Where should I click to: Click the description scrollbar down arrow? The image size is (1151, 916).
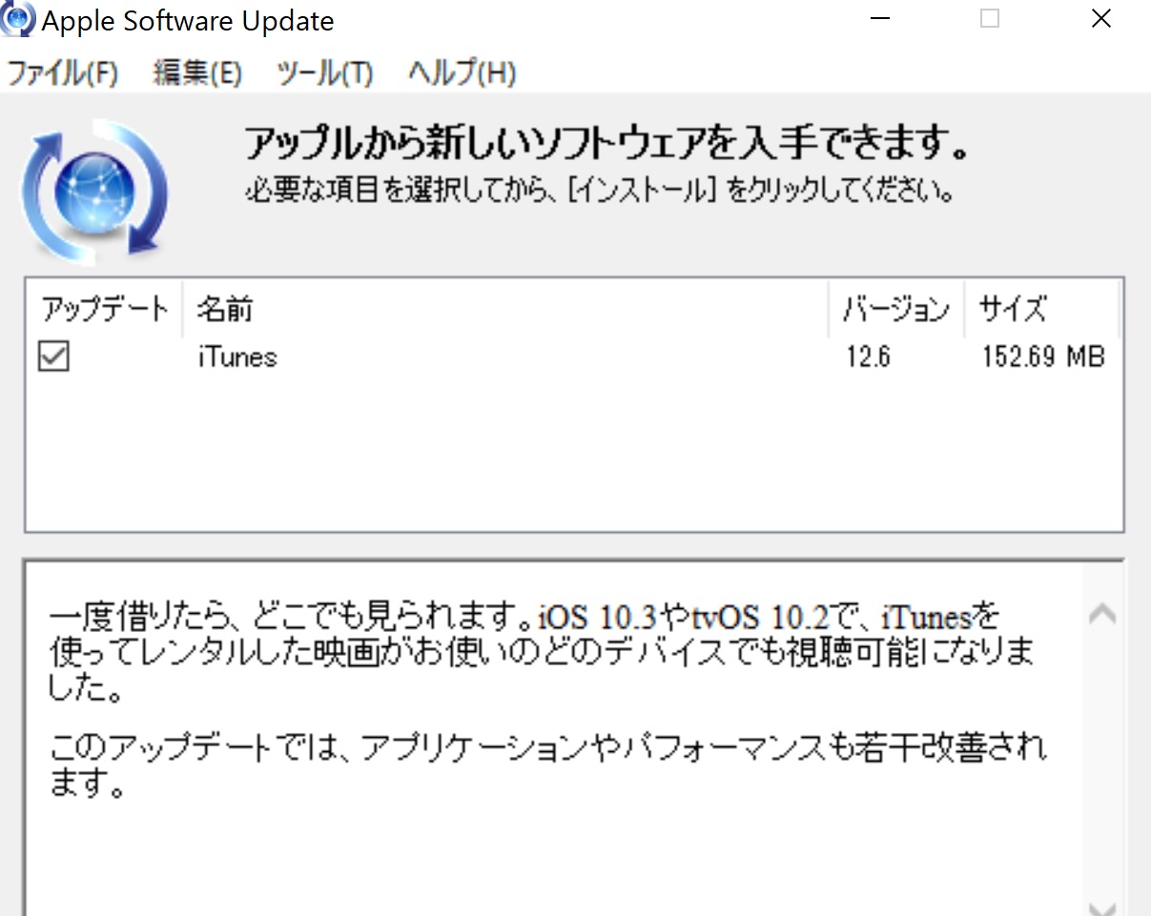(x=1102, y=907)
